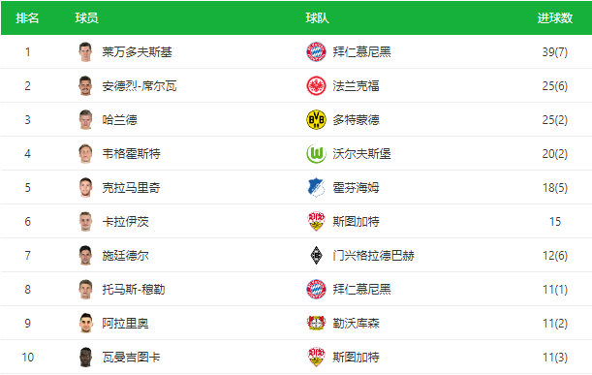Open player link 韦格霍斯特
The image size is (592, 375).
(x=131, y=154)
